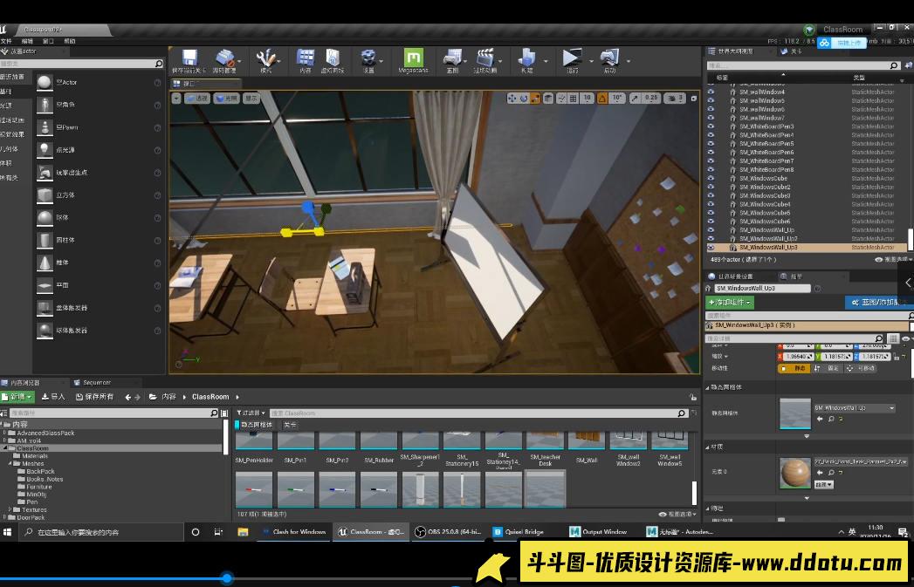
Task: Set mobility to Movable
Action: (x=862, y=369)
